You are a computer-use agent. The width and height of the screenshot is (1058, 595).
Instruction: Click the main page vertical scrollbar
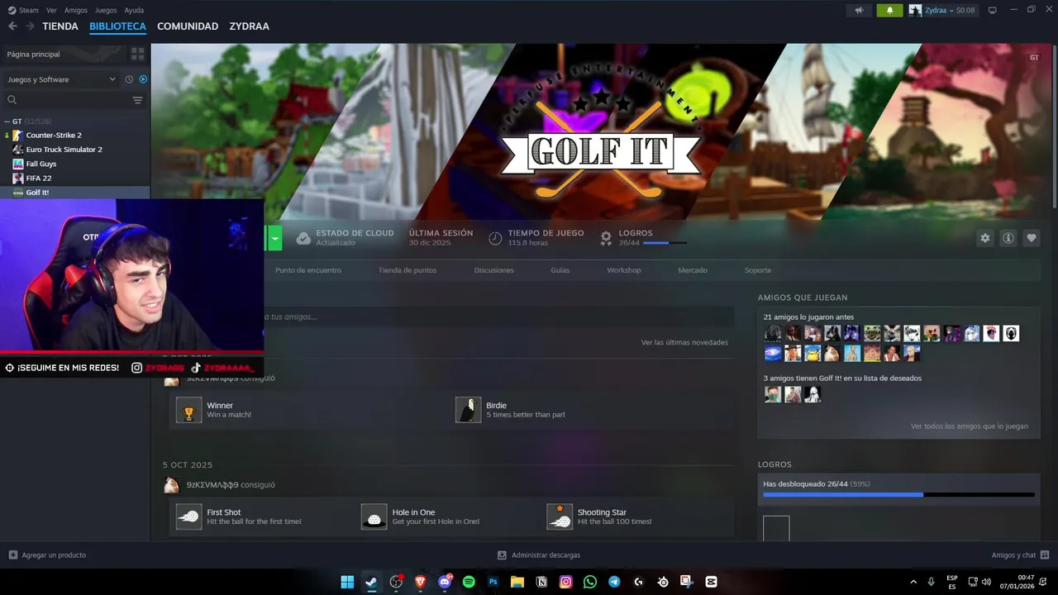click(x=1054, y=126)
